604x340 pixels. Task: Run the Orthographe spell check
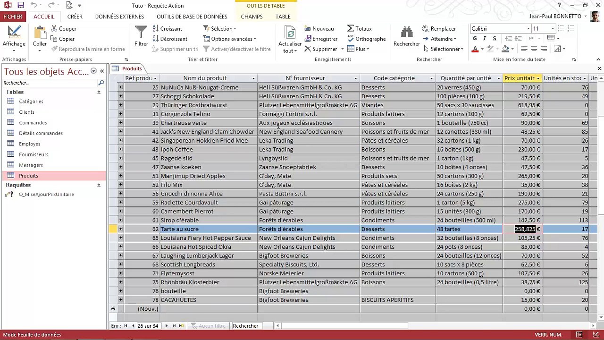pos(367,39)
